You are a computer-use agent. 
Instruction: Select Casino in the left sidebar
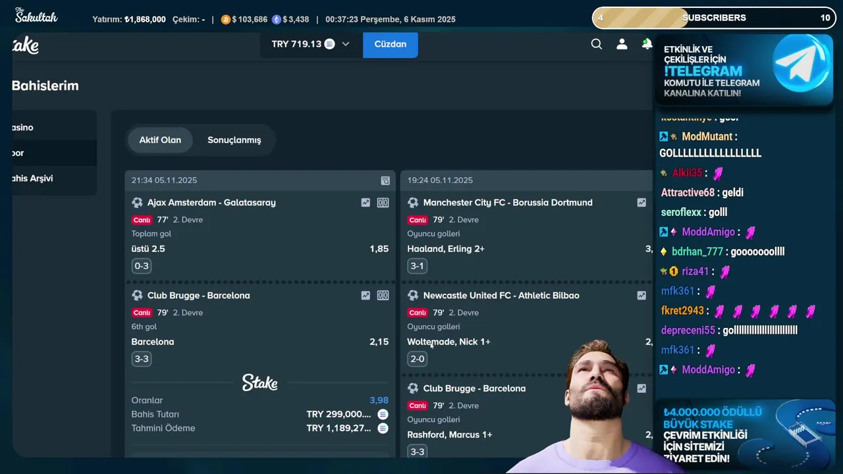54,127
